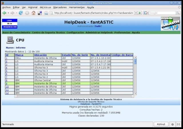Click the browser Back arrow button

(4, 13)
